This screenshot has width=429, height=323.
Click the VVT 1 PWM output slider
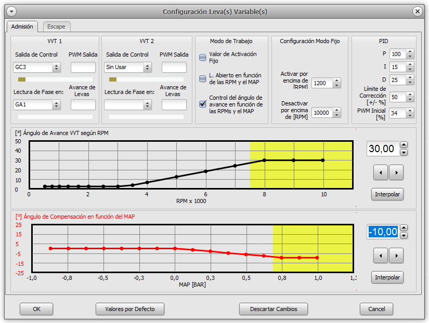coord(22,79)
